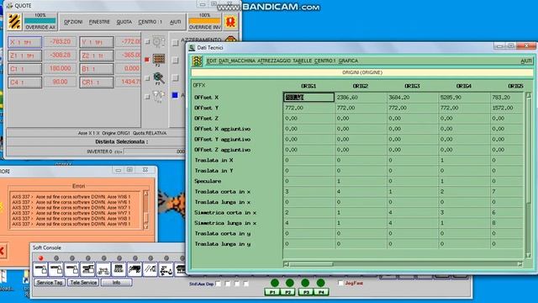Click the red emblem icon beside OVERRIDE INV
The width and height of the screenshot is (538, 303).
pyautogui.click(x=230, y=22)
